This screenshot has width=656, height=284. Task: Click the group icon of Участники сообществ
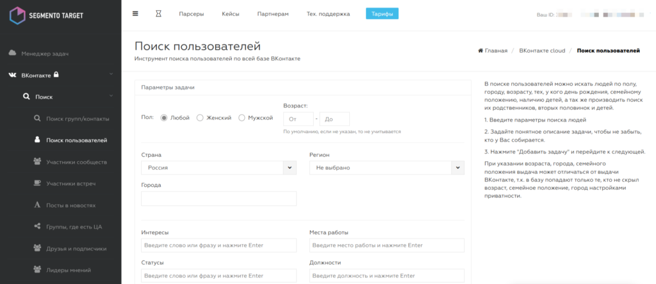click(x=37, y=162)
